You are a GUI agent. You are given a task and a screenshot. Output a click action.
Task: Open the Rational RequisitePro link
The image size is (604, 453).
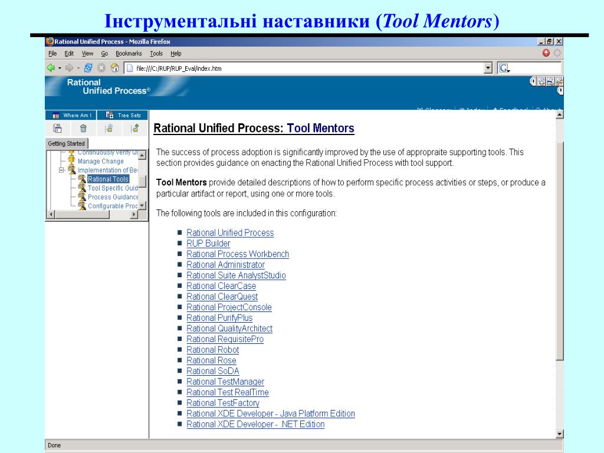pyautogui.click(x=225, y=339)
